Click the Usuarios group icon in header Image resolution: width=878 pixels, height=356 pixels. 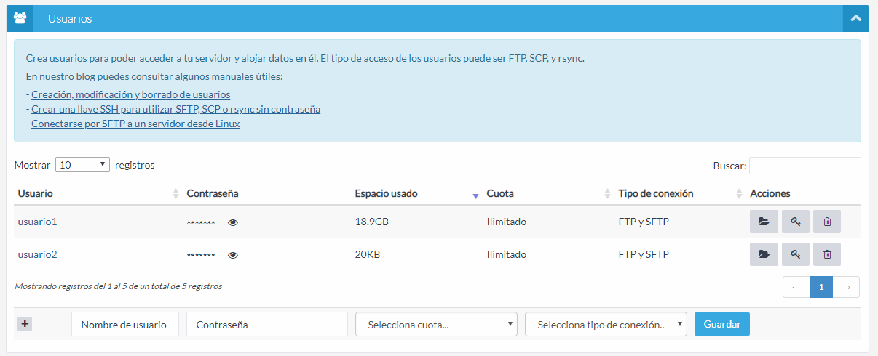coord(20,18)
